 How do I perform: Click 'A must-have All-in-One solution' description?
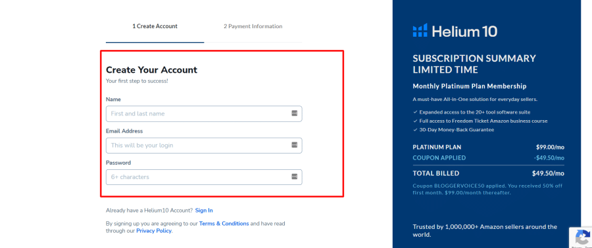coord(475,99)
